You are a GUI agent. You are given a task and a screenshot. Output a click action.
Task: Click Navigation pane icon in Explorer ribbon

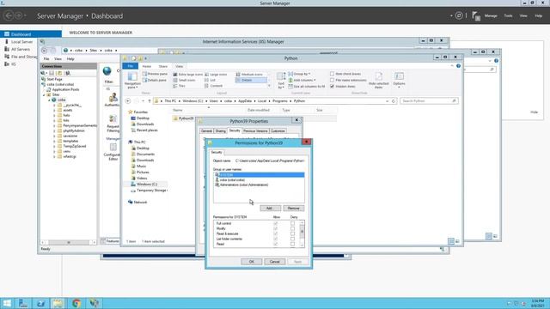point(132,76)
